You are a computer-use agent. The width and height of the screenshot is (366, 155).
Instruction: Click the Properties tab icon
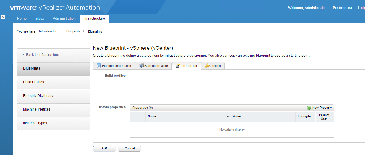(178, 66)
